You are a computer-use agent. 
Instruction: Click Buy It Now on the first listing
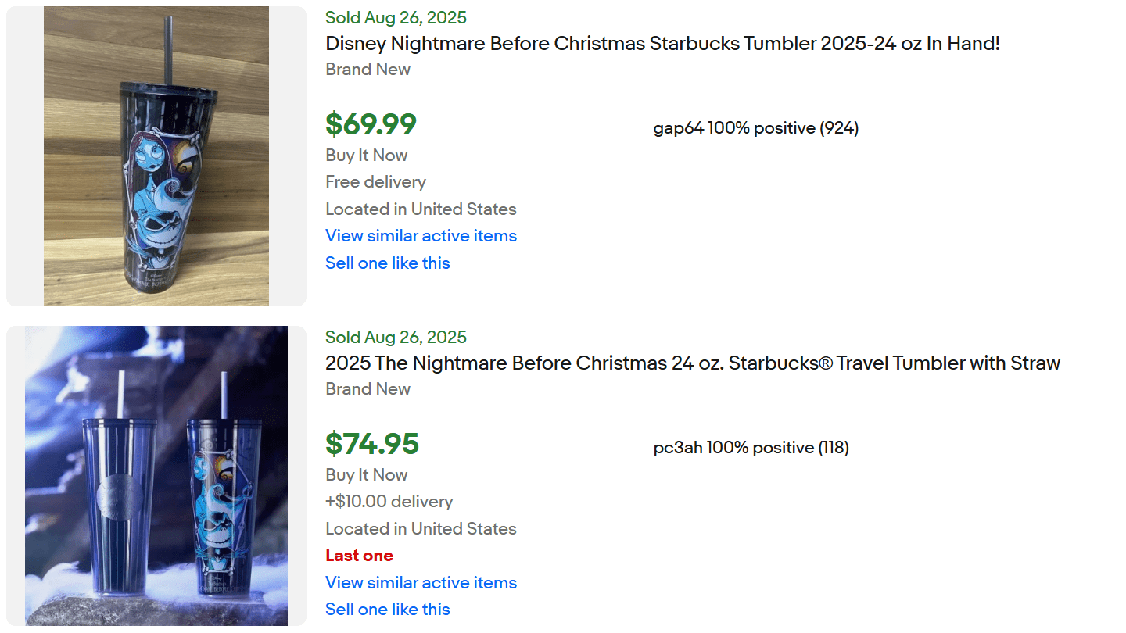pyautogui.click(x=366, y=155)
